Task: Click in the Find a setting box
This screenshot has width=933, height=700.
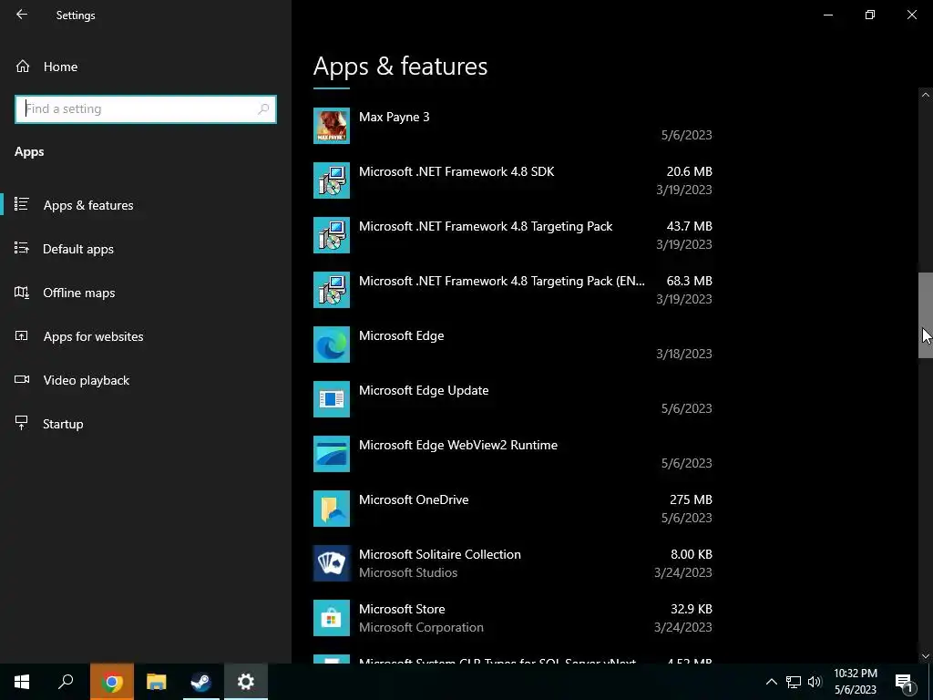Action: [146, 109]
